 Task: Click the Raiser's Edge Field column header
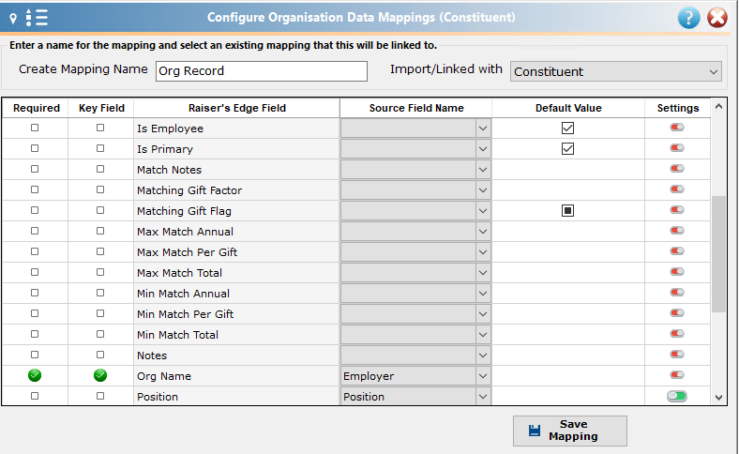pyautogui.click(x=236, y=108)
